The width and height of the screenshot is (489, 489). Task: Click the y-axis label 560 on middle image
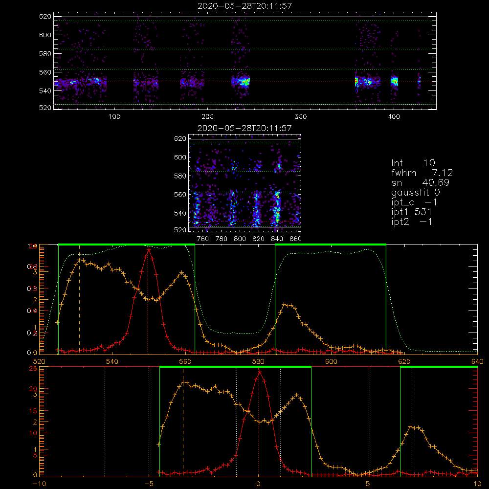click(x=180, y=195)
